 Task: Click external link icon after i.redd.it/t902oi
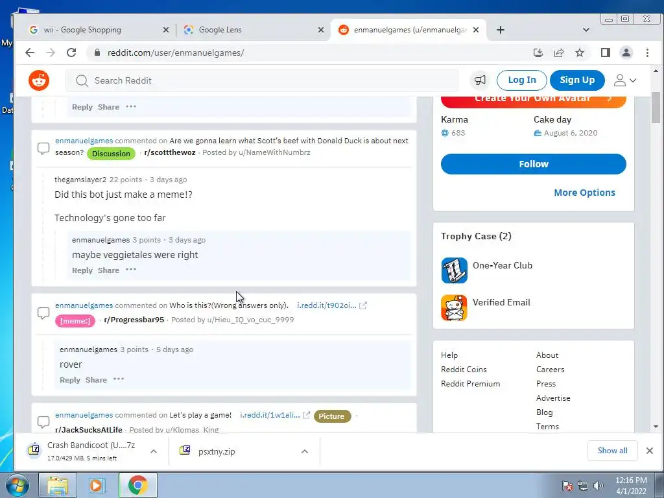(363, 305)
